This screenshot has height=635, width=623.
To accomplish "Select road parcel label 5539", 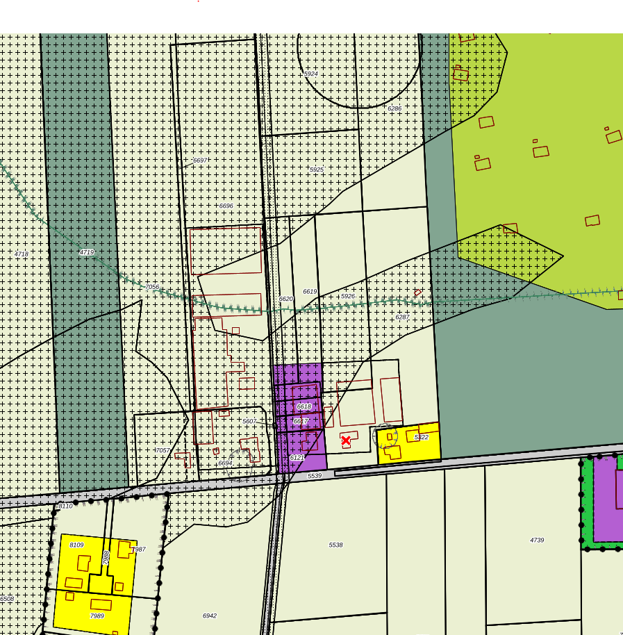I will pyautogui.click(x=315, y=476).
